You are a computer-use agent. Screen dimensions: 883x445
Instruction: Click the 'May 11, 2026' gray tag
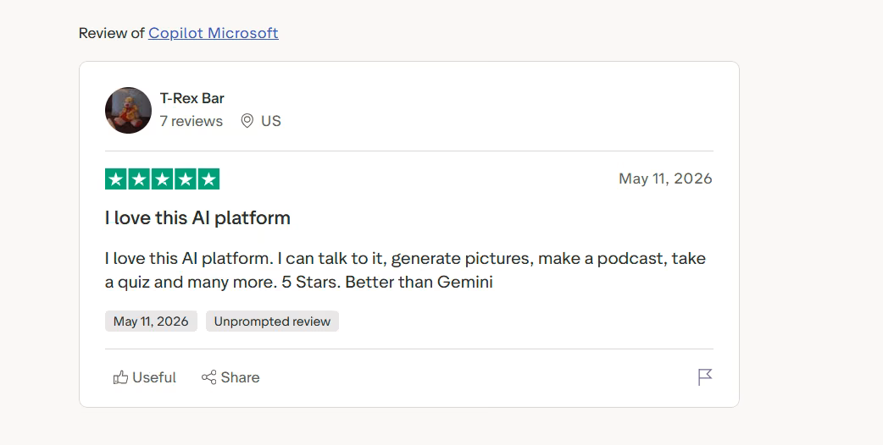[151, 321]
